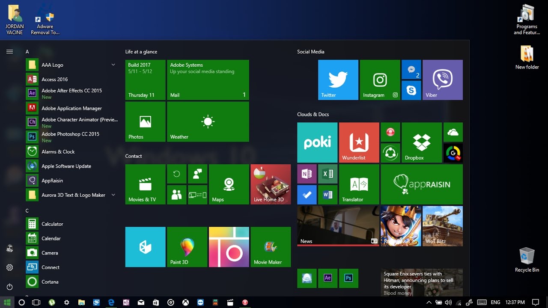Image resolution: width=548 pixels, height=308 pixels.
Task: Open the small Photoshop tile at bottom
Action: pyautogui.click(x=348, y=278)
